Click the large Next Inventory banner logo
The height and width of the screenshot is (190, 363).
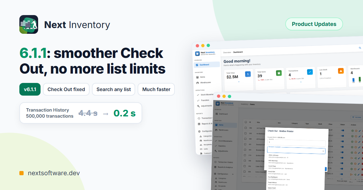coord(29,24)
